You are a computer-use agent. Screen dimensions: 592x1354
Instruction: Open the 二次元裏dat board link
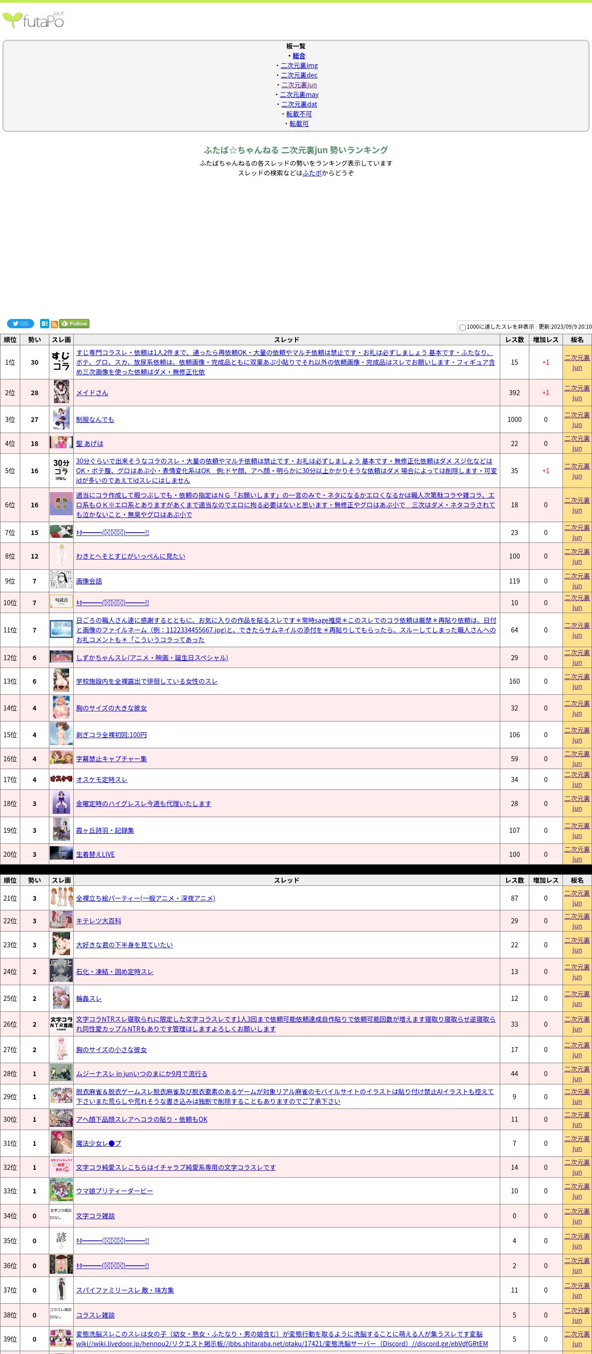click(x=299, y=105)
